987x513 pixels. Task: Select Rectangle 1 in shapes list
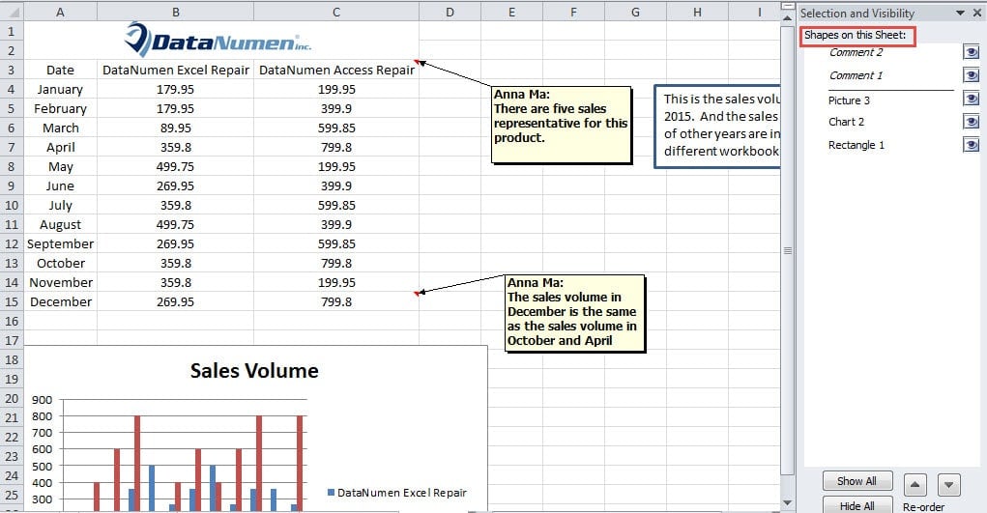pos(856,145)
